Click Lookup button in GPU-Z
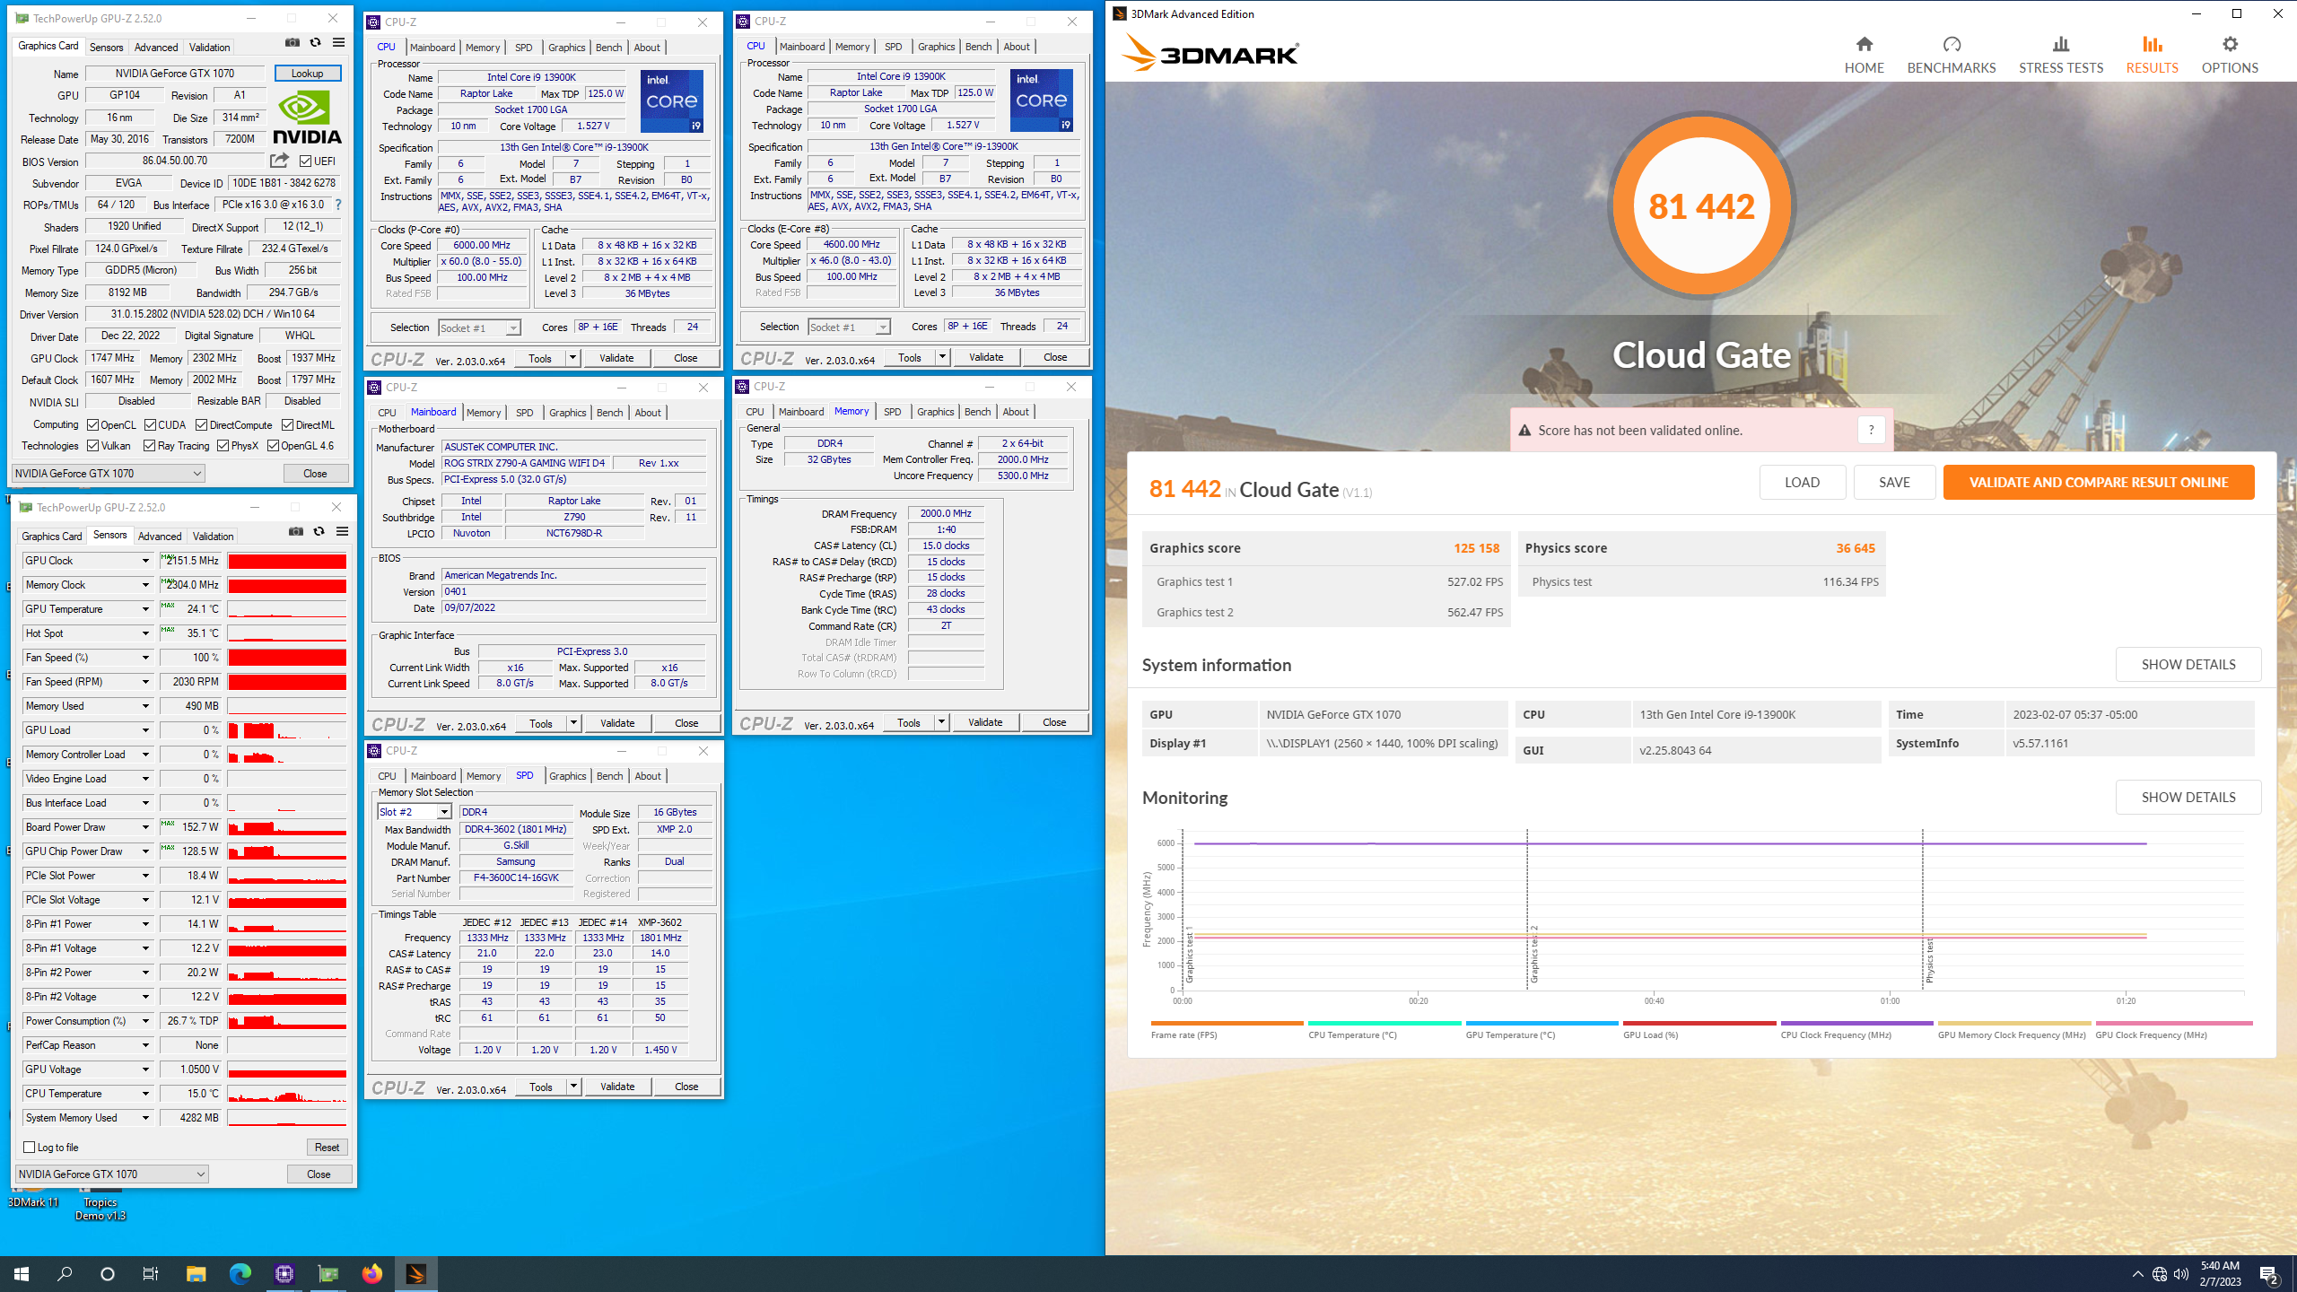 (308, 74)
